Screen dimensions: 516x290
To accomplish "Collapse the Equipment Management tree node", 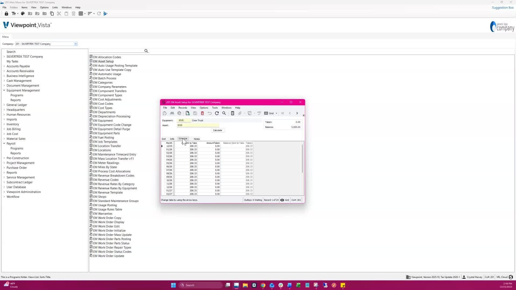I will point(4,90).
